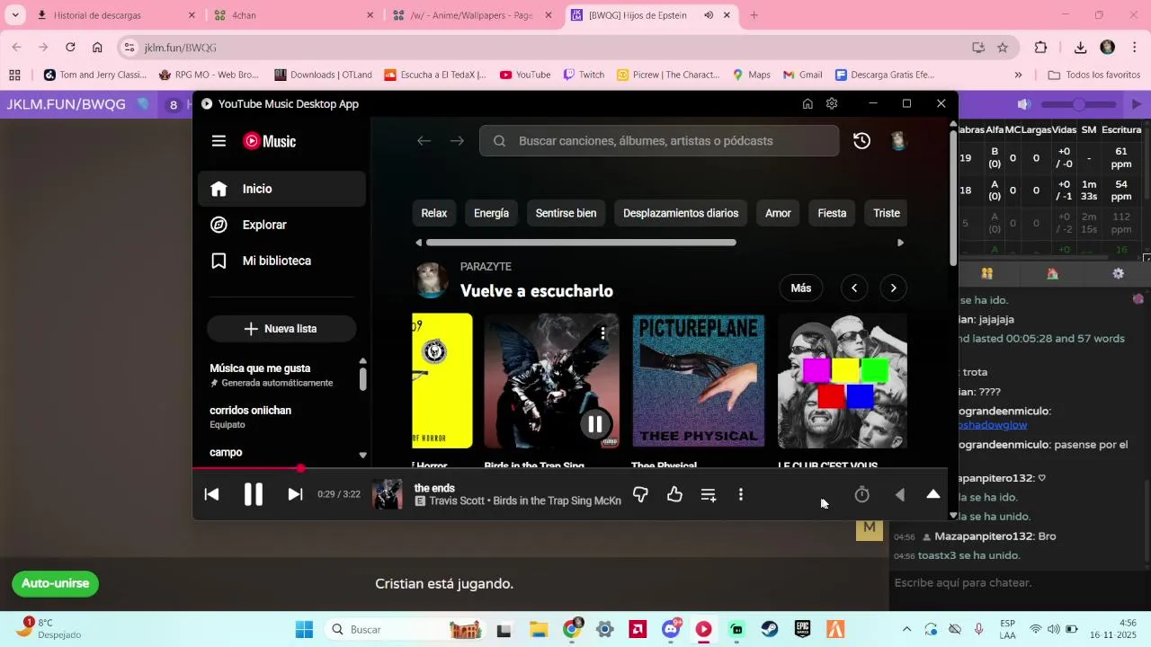Viewport: 1151px width, 647px height.
Task: Switch to the 4chan browser tab
Action: click(294, 15)
